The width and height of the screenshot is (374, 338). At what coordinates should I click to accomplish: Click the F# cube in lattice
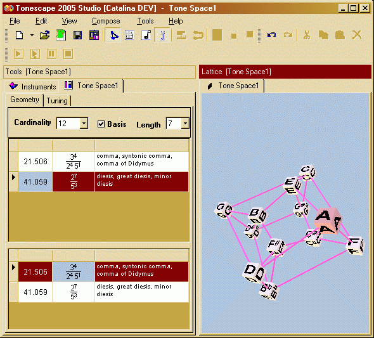(x=276, y=247)
